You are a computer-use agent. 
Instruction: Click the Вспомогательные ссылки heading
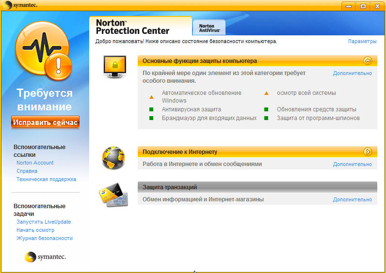pyautogui.click(x=39, y=151)
